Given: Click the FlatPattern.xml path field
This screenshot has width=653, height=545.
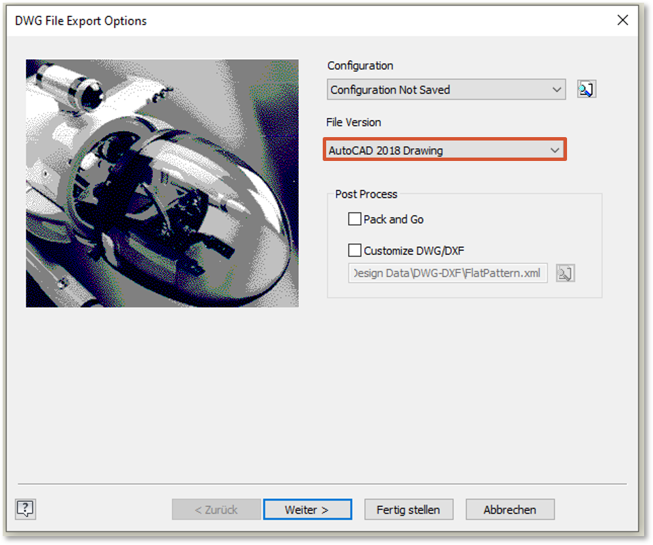Looking at the screenshot, I should click(x=448, y=274).
